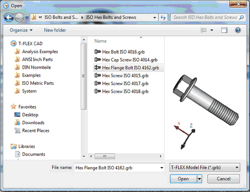250x192 pixels.
Task: Open the view options dropdown arrow
Action: [212, 30]
